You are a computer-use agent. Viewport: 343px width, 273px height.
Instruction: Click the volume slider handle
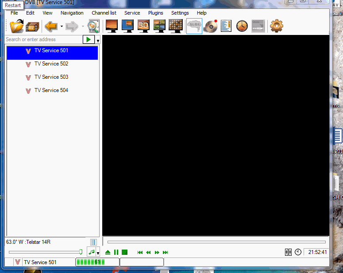(81, 252)
